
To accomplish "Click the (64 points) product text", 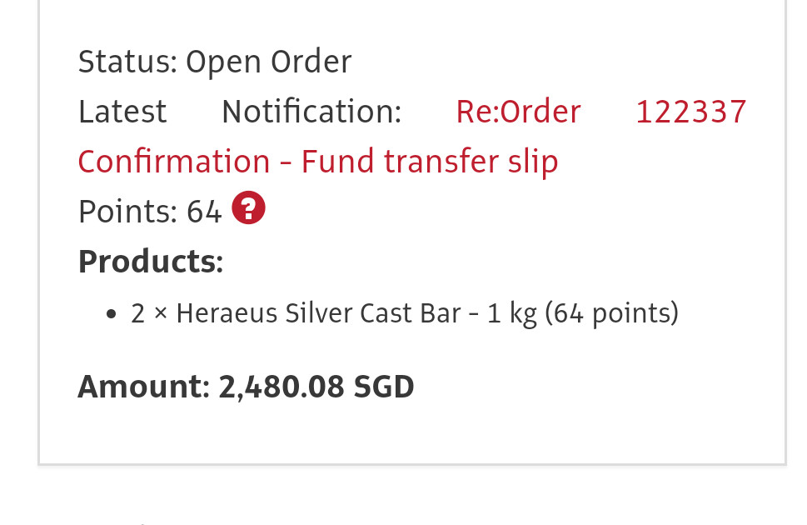I will click(612, 313).
